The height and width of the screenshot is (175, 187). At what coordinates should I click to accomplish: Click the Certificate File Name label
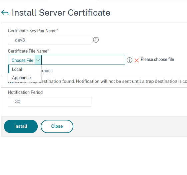28,51
